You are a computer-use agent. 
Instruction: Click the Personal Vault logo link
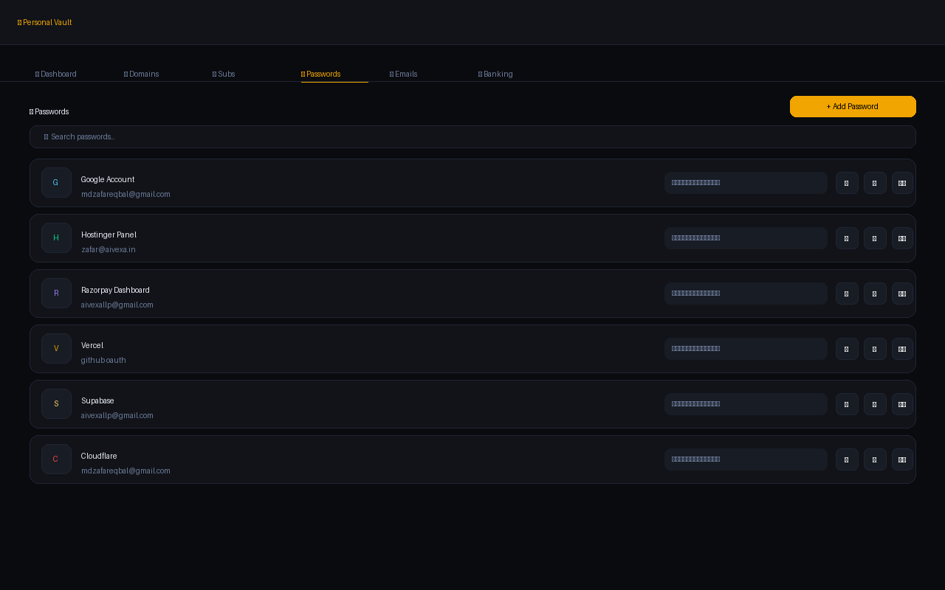click(45, 22)
